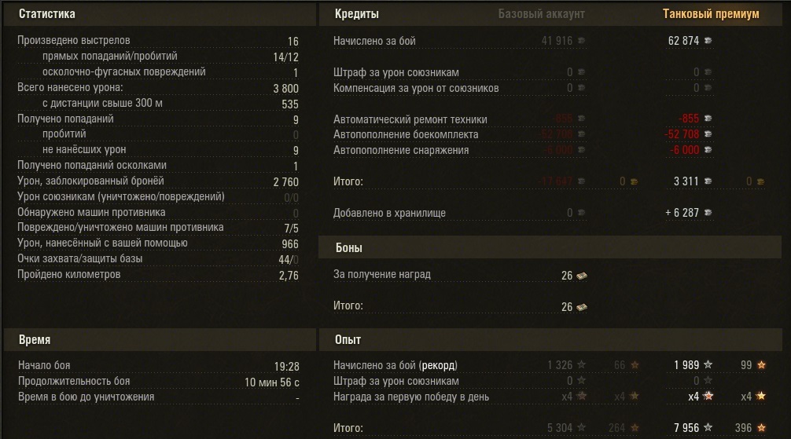This screenshot has height=439, width=791.
Task: Click silver star icon next to 1 989
Action: point(708,365)
